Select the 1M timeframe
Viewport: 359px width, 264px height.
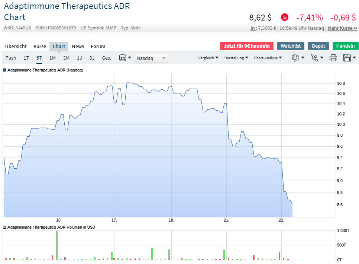(52, 58)
